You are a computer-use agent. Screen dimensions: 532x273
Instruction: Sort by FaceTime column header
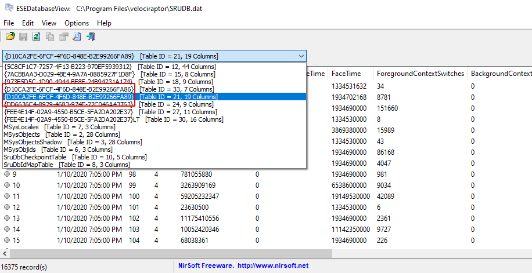tap(346, 74)
